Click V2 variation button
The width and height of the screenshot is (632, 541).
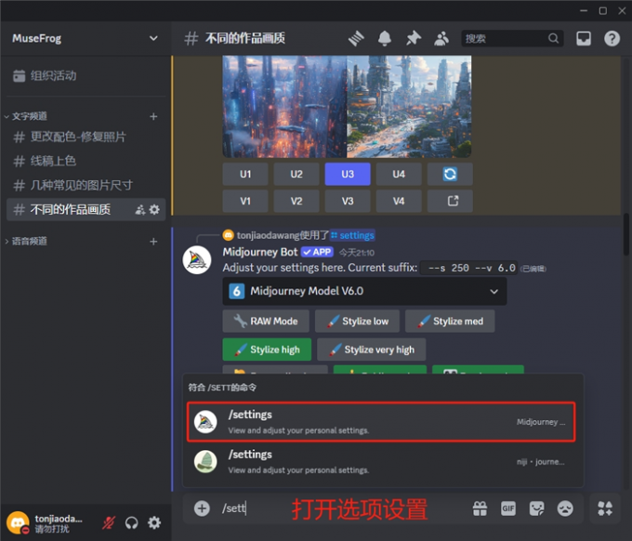coord(296,201)
